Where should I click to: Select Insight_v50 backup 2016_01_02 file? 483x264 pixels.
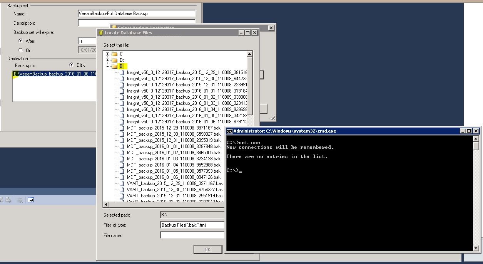tap(187, 97)
